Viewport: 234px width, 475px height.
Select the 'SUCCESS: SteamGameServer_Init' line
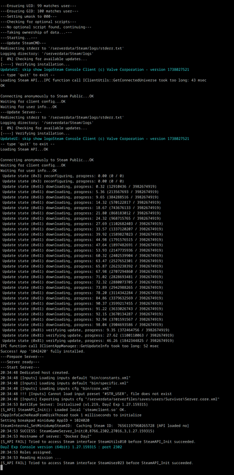(x=77, y=431)
